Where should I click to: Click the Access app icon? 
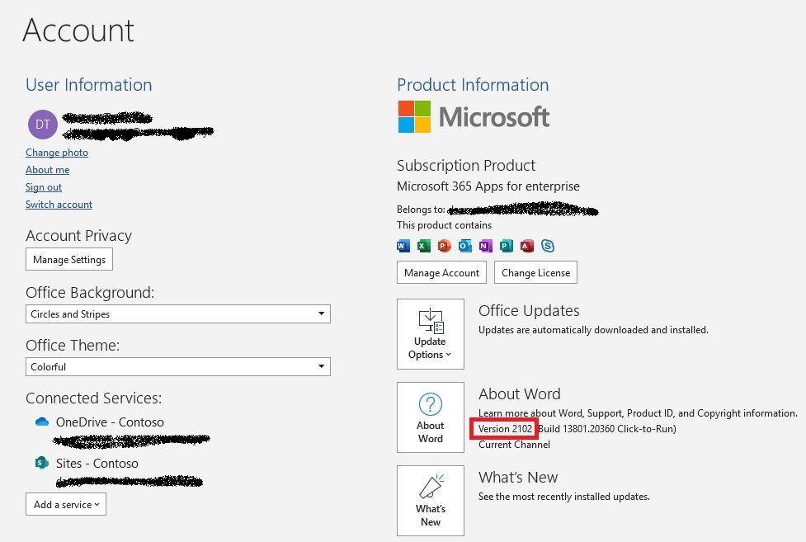[526, 246]
